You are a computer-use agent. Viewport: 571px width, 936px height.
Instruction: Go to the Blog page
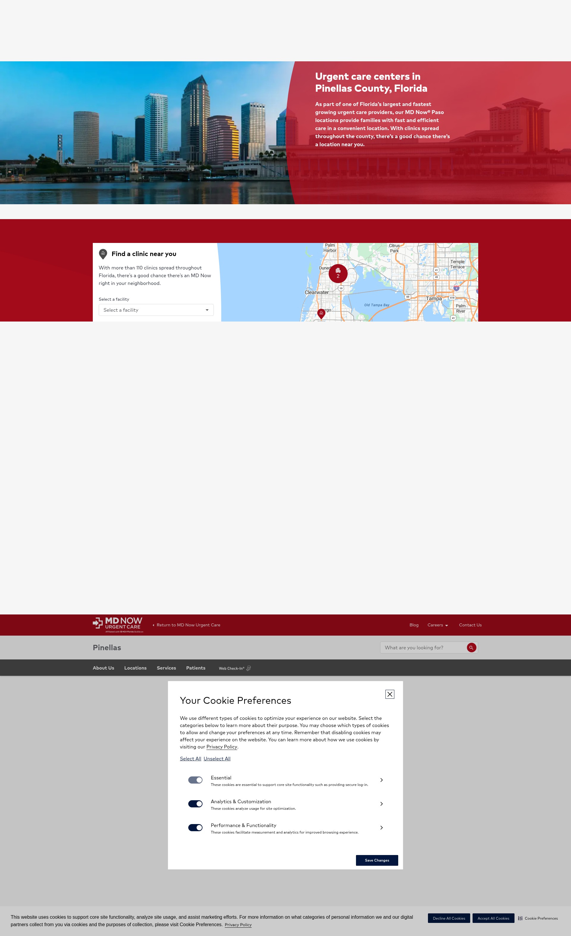[414, 625]
